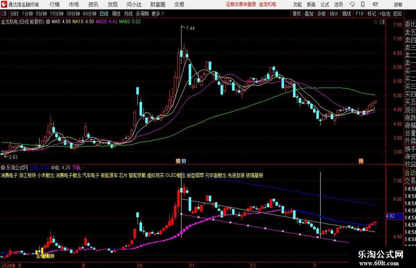Click 证券交易未登录 login link

241,4
